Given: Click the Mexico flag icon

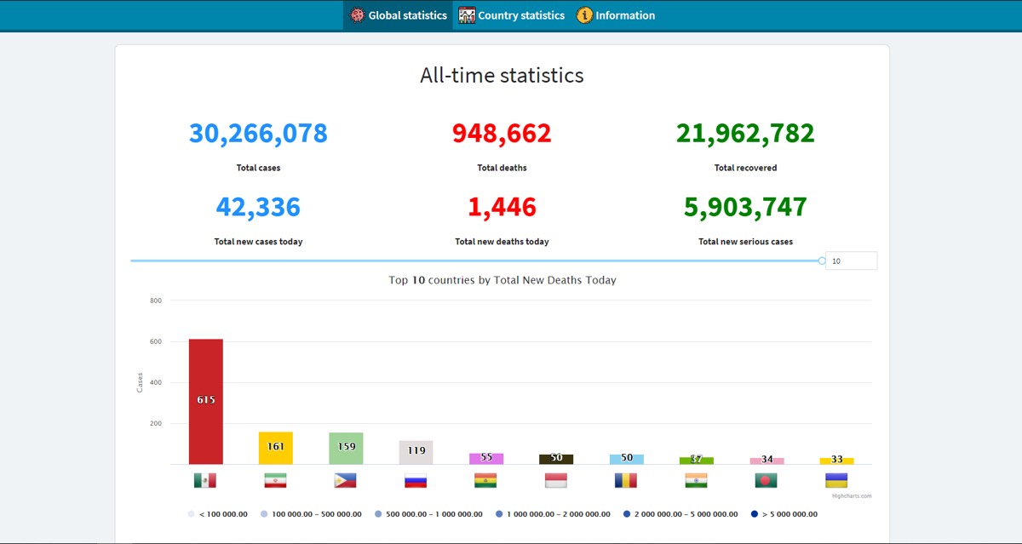Looking at the screenshot, I should [204, 480].
